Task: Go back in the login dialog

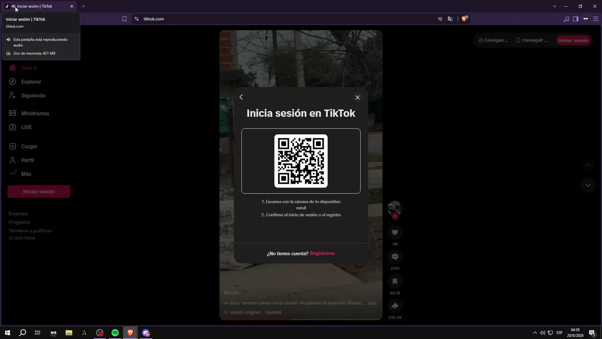Action: [241, 97]
